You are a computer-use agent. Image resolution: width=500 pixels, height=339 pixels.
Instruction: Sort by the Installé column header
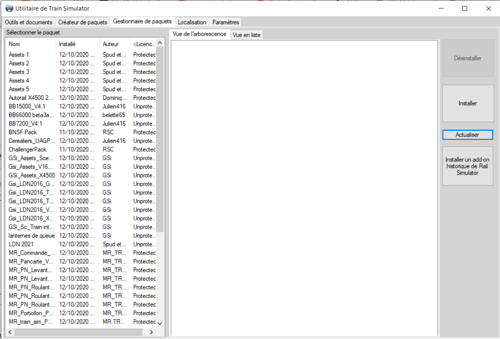(78, 44)
